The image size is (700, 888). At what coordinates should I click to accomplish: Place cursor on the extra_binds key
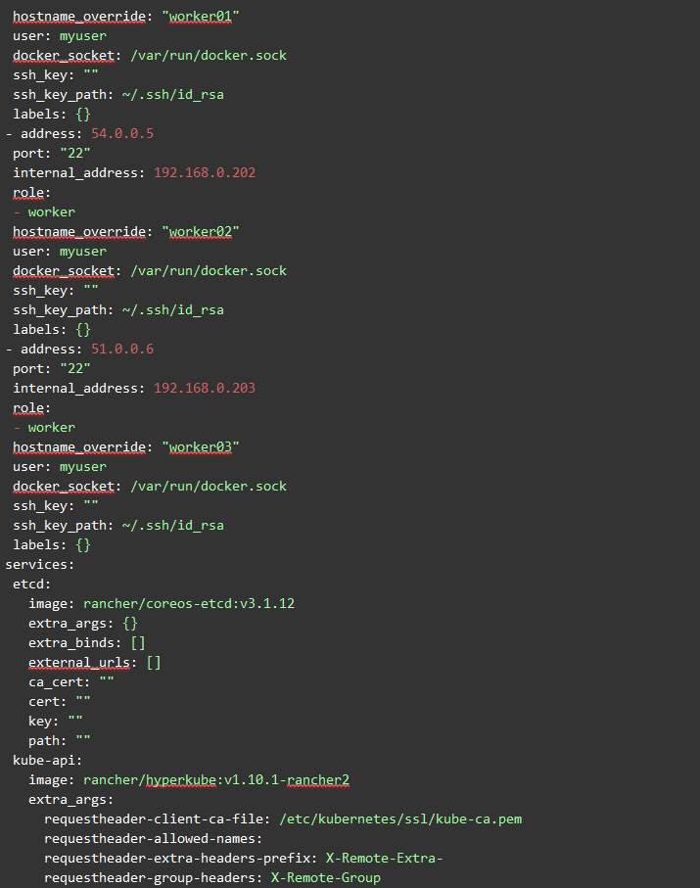[x=74, y=643]
